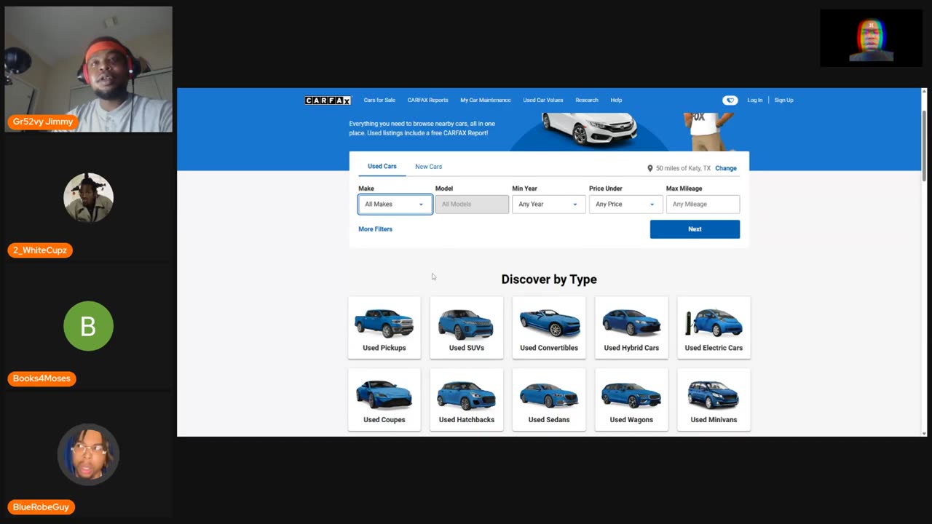Click the Used Electric Cars label
Image resolution: width=932 pixels, height=524 pixels.
pyautogui.click(x=714, y=348)
